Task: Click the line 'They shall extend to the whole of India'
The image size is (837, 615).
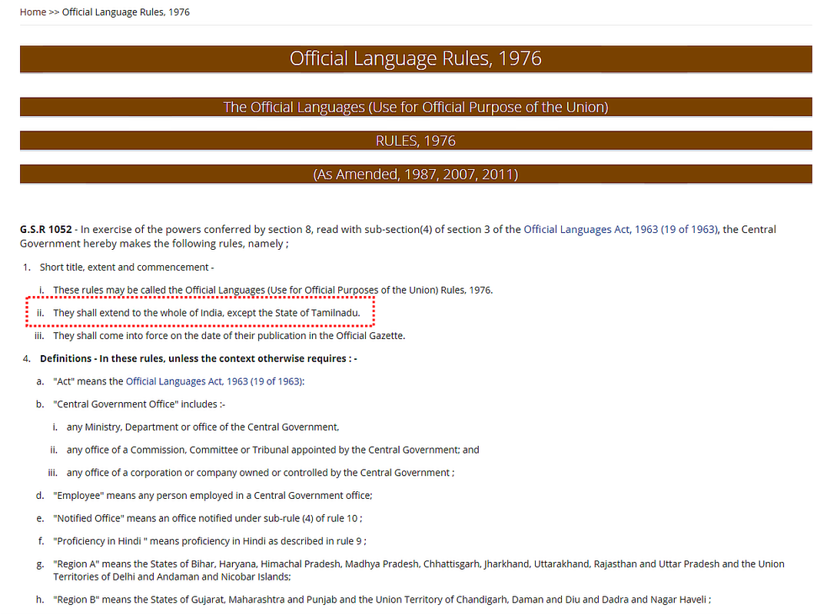Action: click(x=207, y=312)
